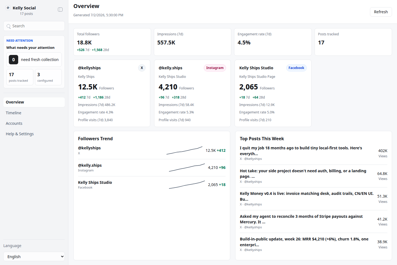This screenshot has width=397, height=265.
Task: Click the Impressions (7d) 557.5K stat card
Action: pos(192,42)
